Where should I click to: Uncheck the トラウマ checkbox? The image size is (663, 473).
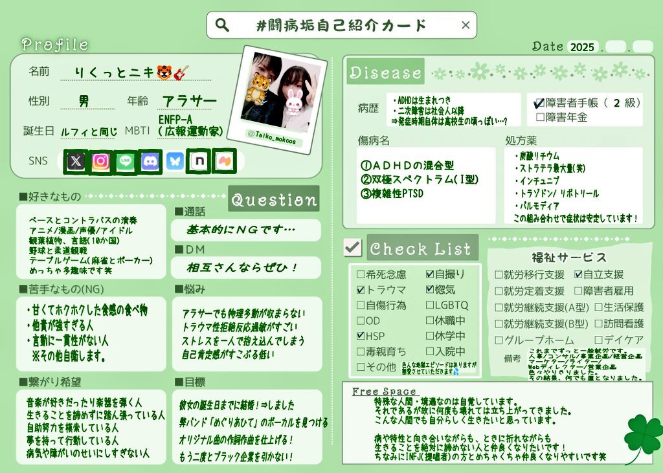pyautogui.click(x=361, y=289)
